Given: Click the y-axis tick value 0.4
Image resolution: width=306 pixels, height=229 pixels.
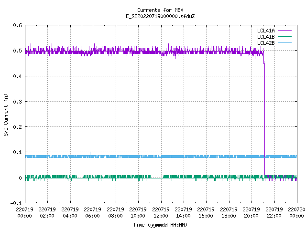Looking at the screenshot, I should (x=17, y=76).
